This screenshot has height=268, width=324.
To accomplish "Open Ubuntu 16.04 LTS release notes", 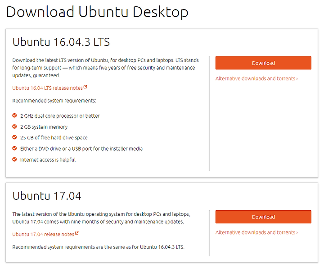I will [47, 88].
